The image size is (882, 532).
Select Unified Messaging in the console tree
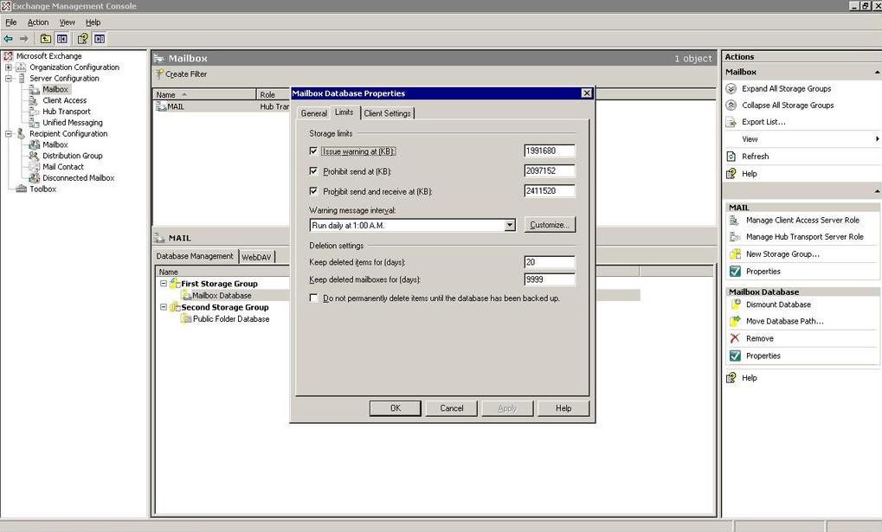click(x=73, y=123)
